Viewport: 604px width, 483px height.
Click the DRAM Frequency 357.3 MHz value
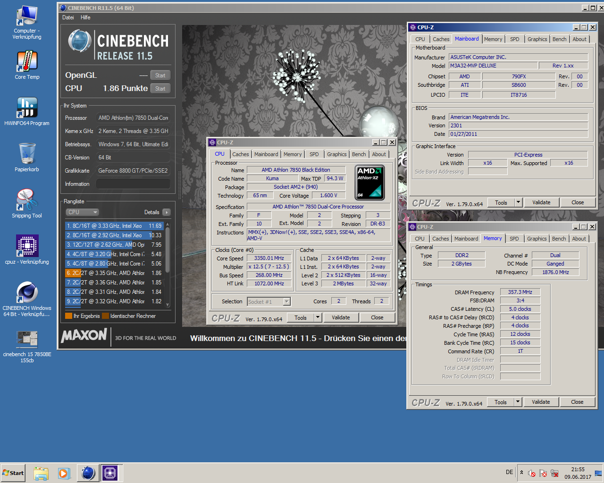tap(520, 292)
